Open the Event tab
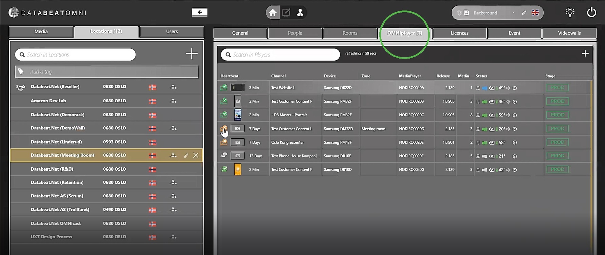Viewport: 605px width, 255px height. (515, 33)
